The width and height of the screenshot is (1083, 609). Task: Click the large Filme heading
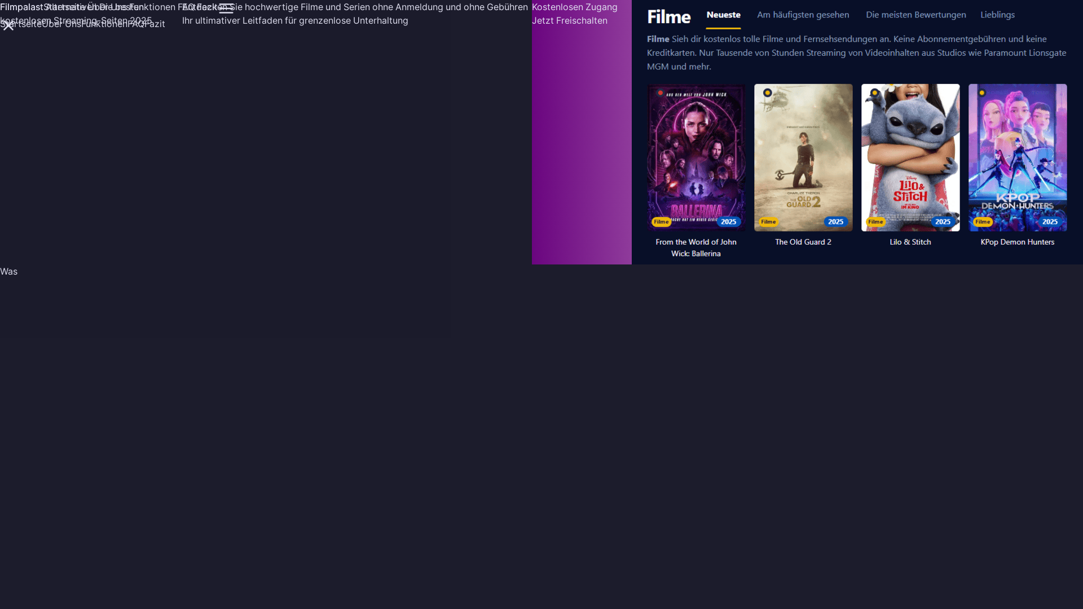pos(668,17)
